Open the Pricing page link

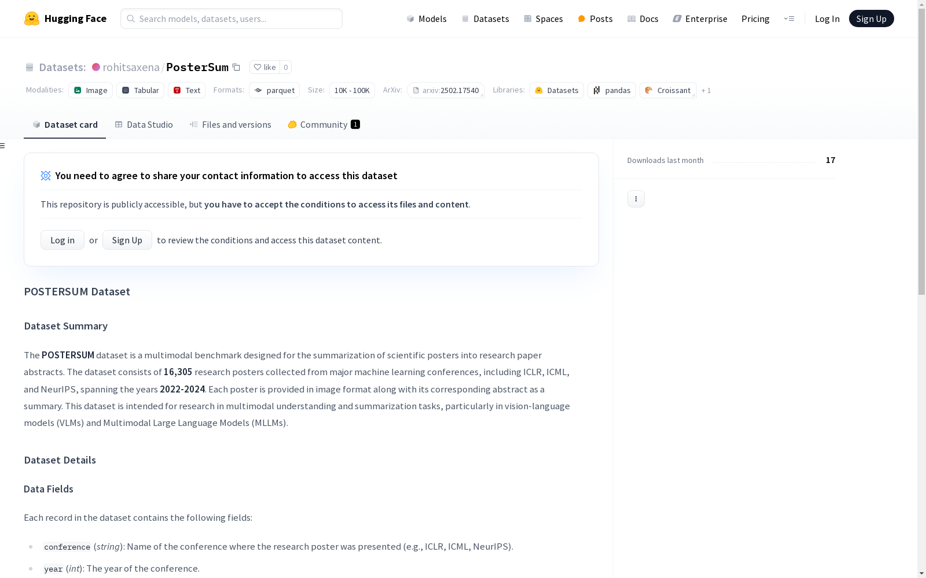(755, 18)
